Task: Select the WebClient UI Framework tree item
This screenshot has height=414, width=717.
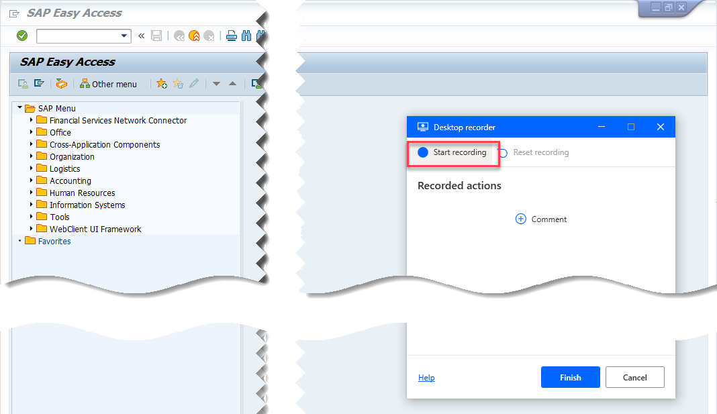Action: 95,229
